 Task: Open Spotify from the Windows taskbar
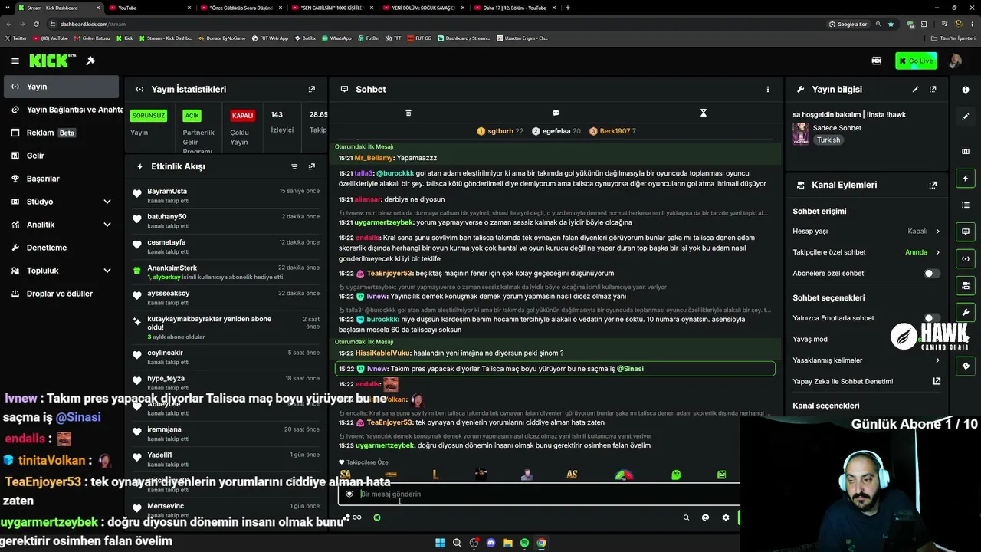pos(524,543)
